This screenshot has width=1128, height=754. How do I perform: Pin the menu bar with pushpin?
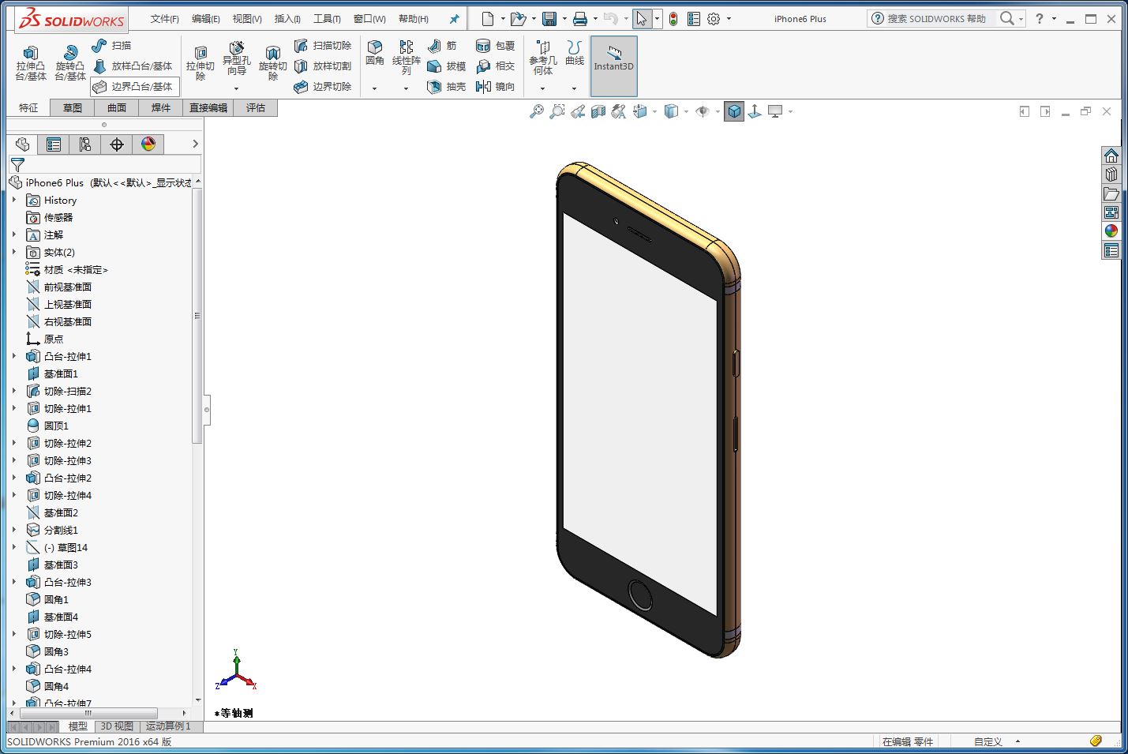tap(454, 19)
